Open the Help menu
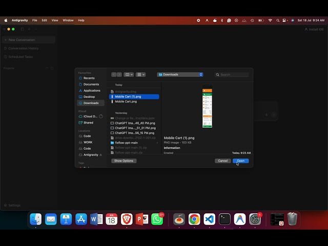 pyautogui.click(x=81, y=20)
